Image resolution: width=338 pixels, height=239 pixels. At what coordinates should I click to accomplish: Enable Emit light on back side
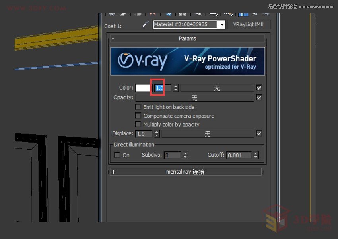tap(138, 107)
